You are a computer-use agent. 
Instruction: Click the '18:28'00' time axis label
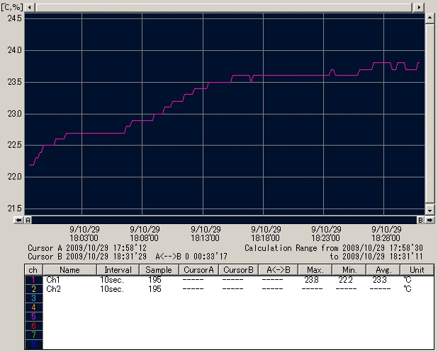click(x=386, y=237)
